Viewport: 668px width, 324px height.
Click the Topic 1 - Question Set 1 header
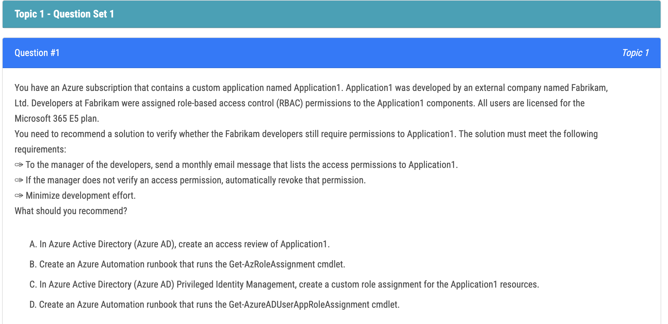[x=64, y=14]
